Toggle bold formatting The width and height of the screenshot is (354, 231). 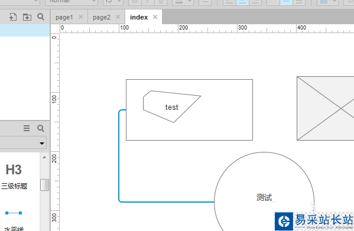(135, 2)
